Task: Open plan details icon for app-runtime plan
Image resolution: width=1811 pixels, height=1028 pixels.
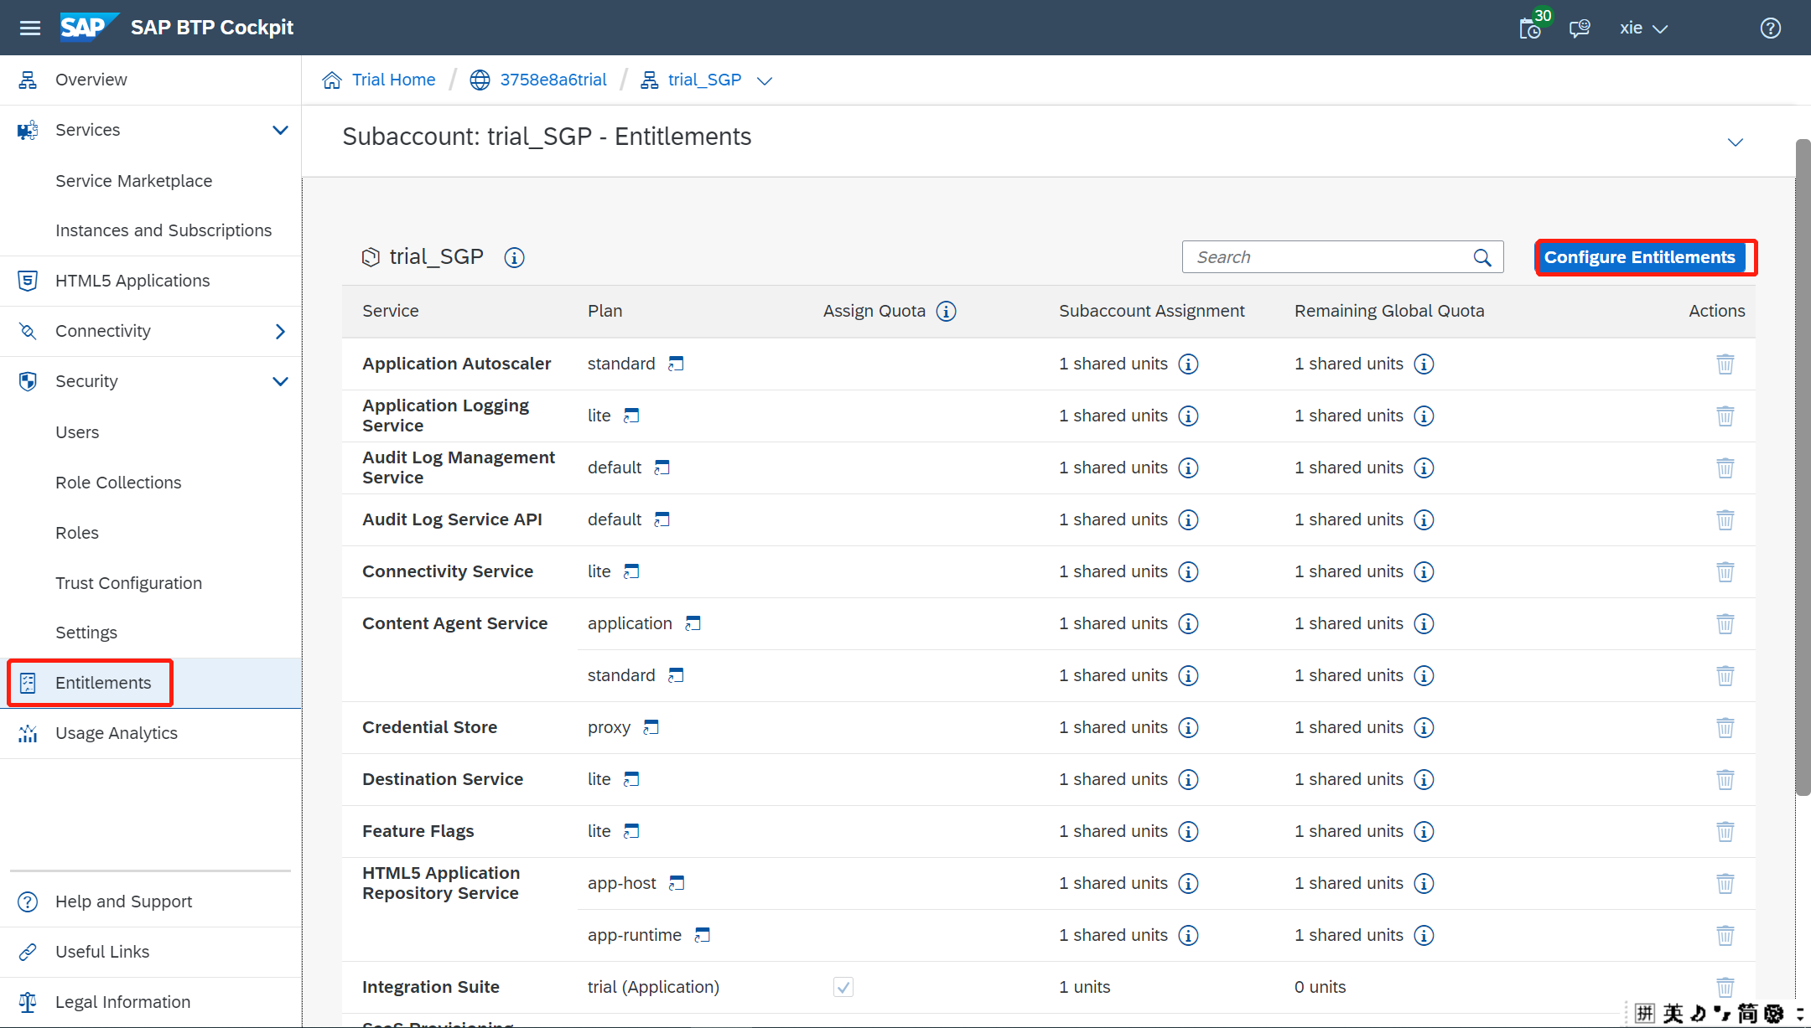Action: [703, 935]
